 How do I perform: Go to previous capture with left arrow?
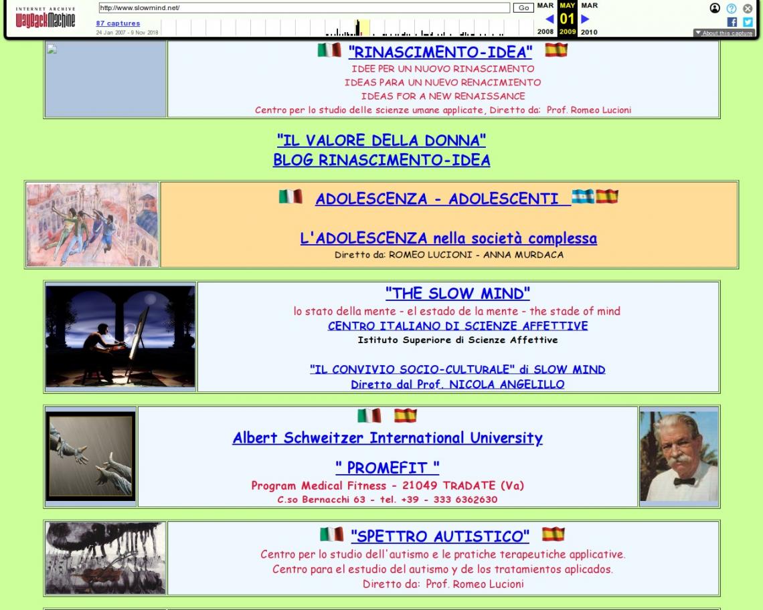pyautogui.click(x=549, y=19)
